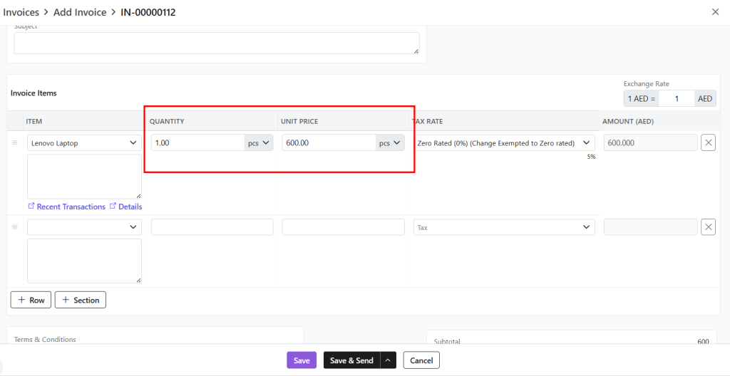Grab the drag handle of Lenovo Laptop row
The image size is (730, 376).
(x=14, y=143)
